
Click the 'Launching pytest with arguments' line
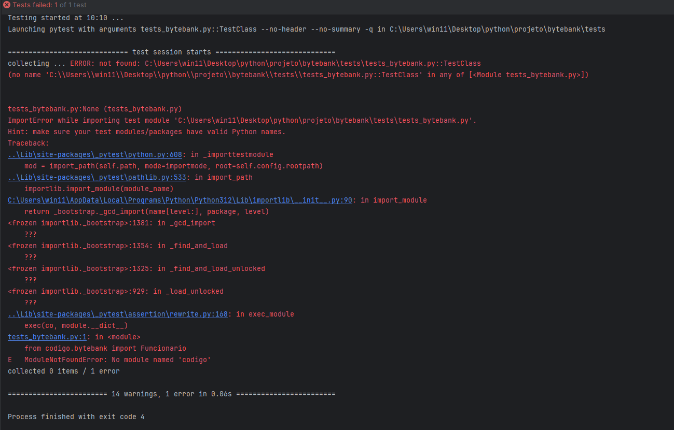coord(307,29)
